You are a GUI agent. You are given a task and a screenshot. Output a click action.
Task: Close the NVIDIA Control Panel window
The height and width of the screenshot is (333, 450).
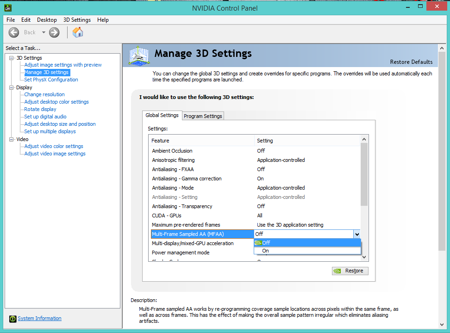pyautogui.click(x=437, y=6)
